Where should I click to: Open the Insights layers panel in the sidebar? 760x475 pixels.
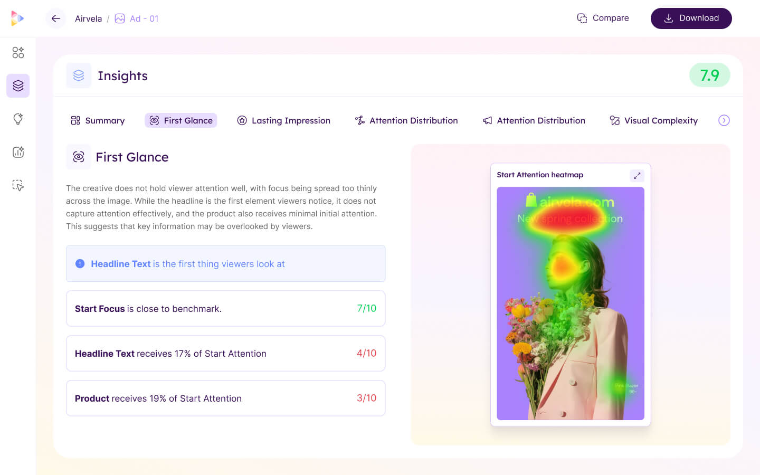pyautogui.click(x=17, y=85)
